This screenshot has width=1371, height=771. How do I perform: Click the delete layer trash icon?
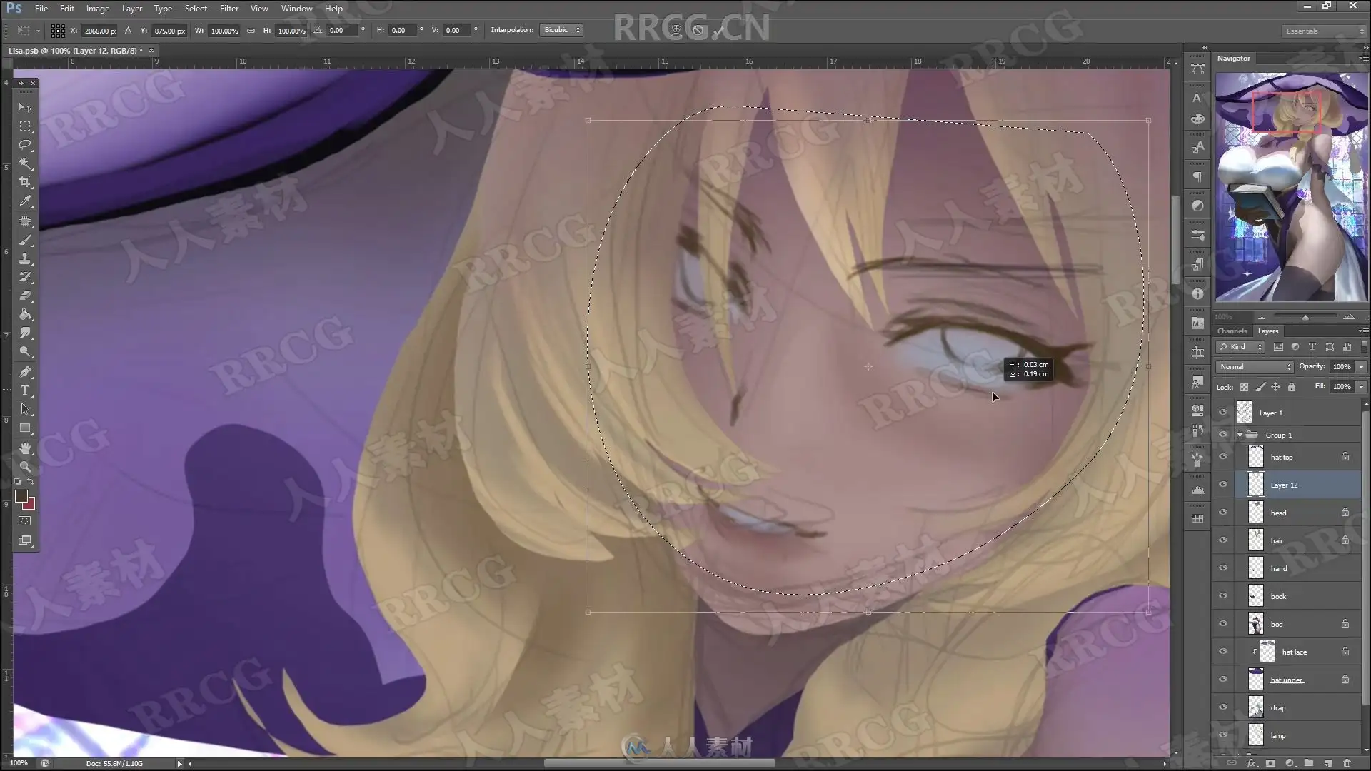[x=1347, y=763]
